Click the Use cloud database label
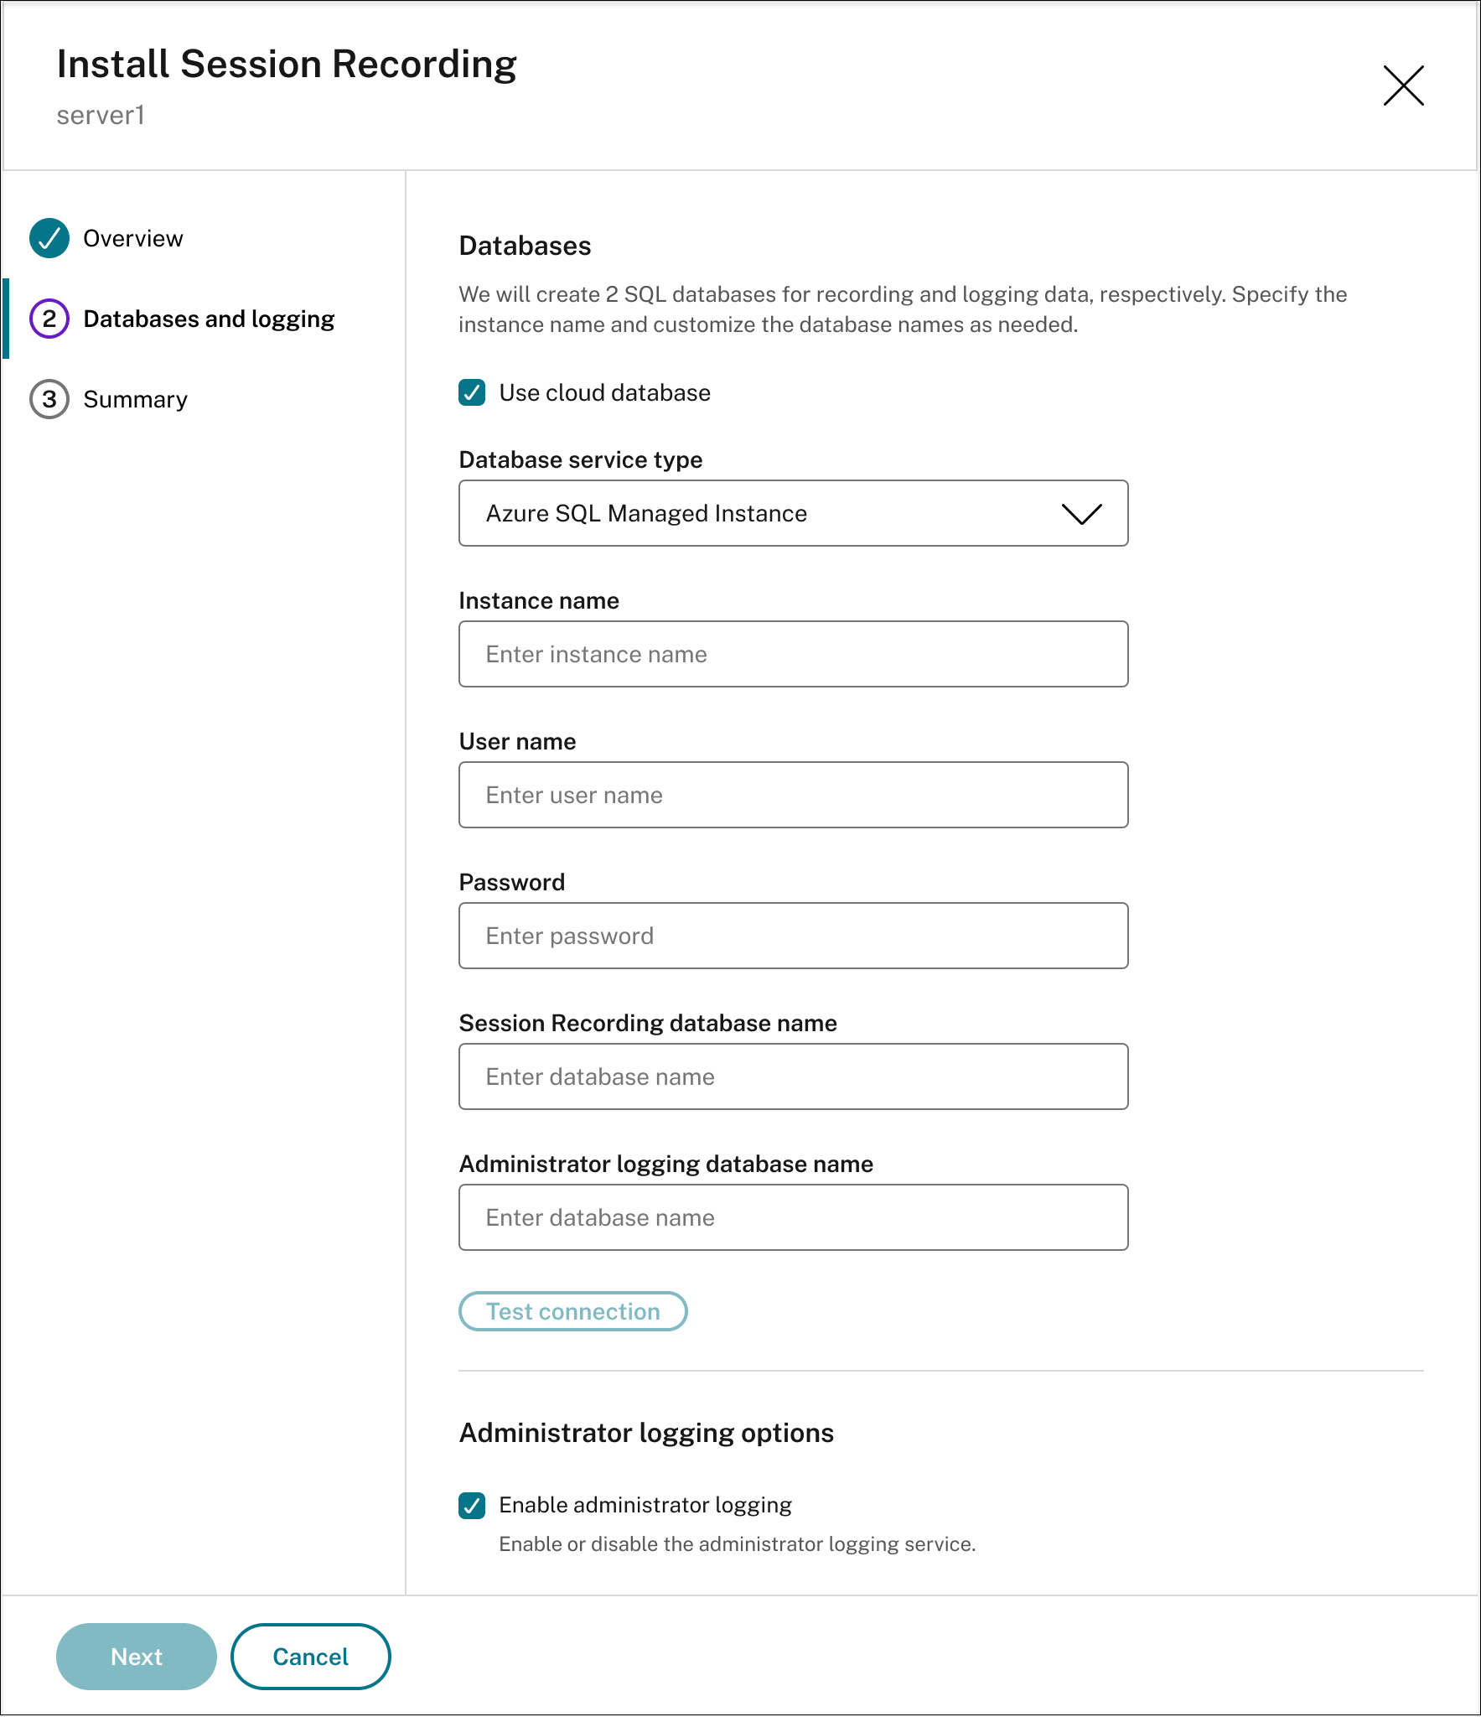 pos(604,392)
